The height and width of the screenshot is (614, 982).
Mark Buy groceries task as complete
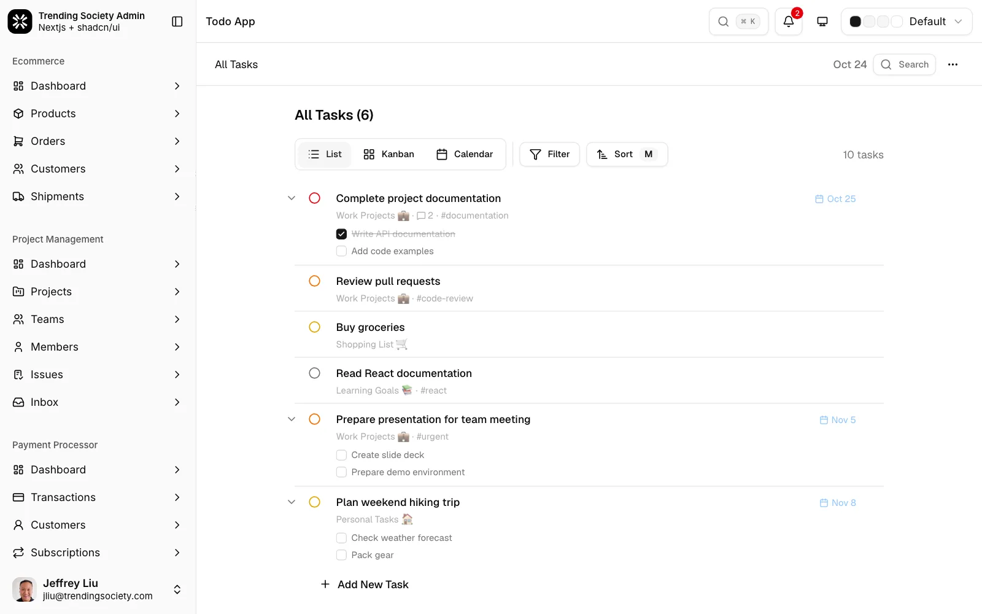(x=314, y=327)
